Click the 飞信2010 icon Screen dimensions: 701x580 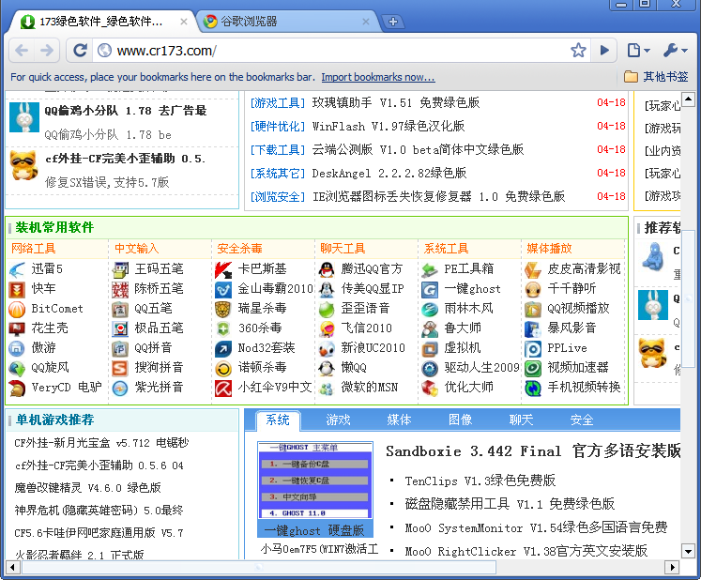[327, 328]
